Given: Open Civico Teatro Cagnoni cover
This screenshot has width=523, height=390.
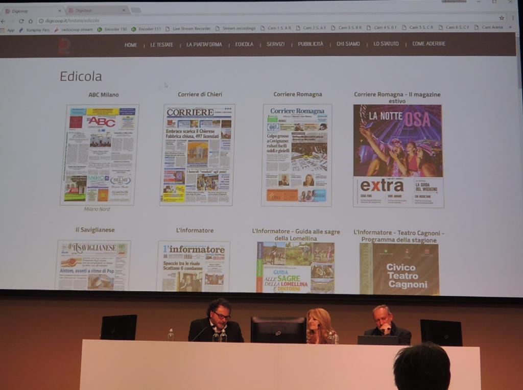Looking at the screenshot, I should [399, 269].
